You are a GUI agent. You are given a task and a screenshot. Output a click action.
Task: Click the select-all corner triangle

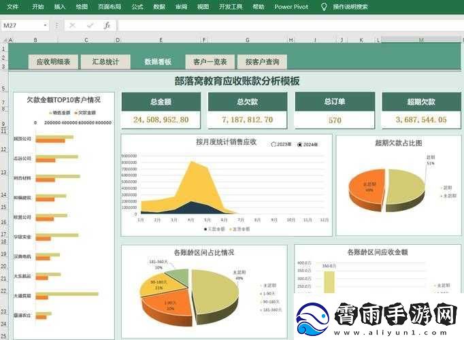click(x=5, y=39)
